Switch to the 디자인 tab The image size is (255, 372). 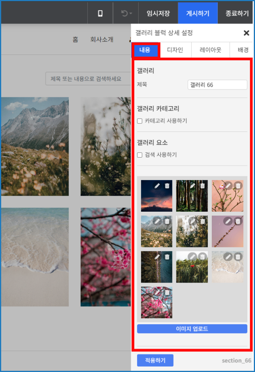coord(175,50)
